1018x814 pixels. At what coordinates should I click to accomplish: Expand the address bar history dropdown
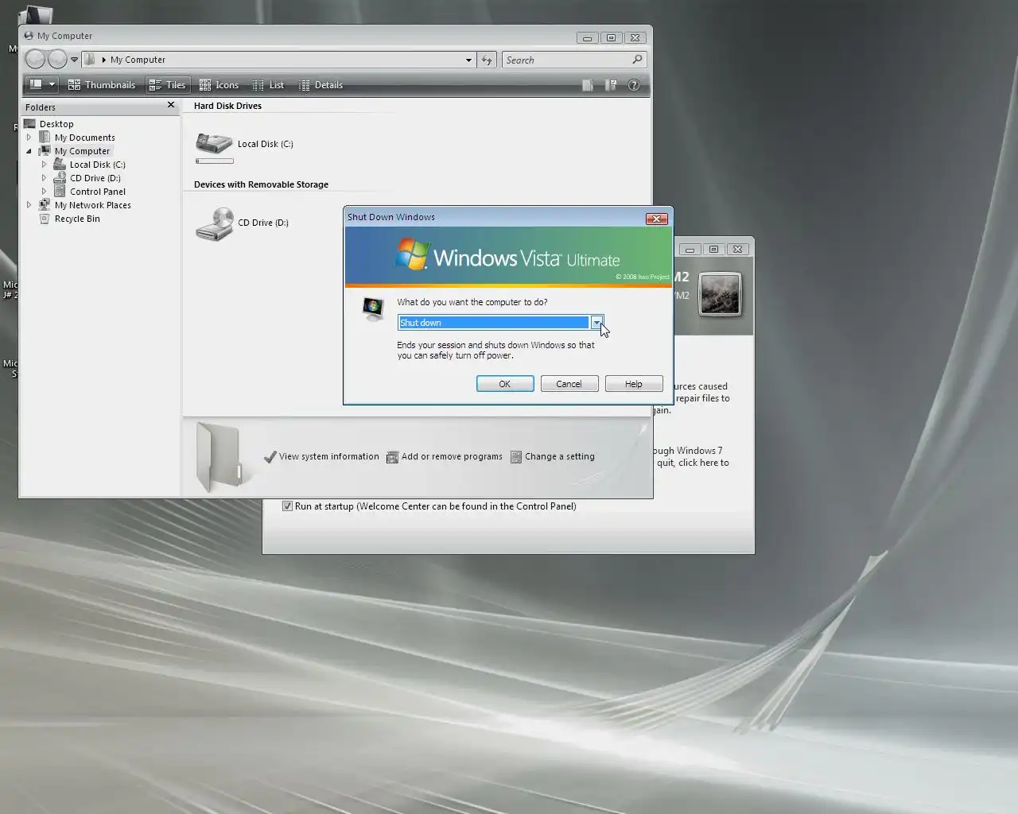click(468, 60)
